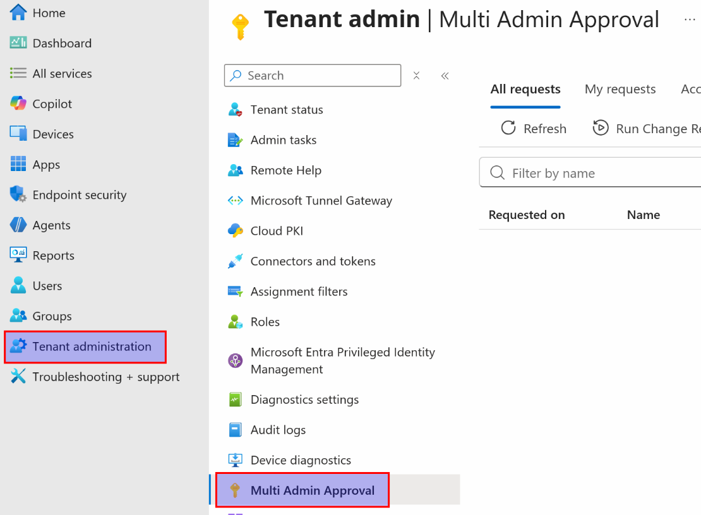This screenshot has width=701, height=515.
Task: Click the Assignment filters icon
Action: click(x=235, y=291)
